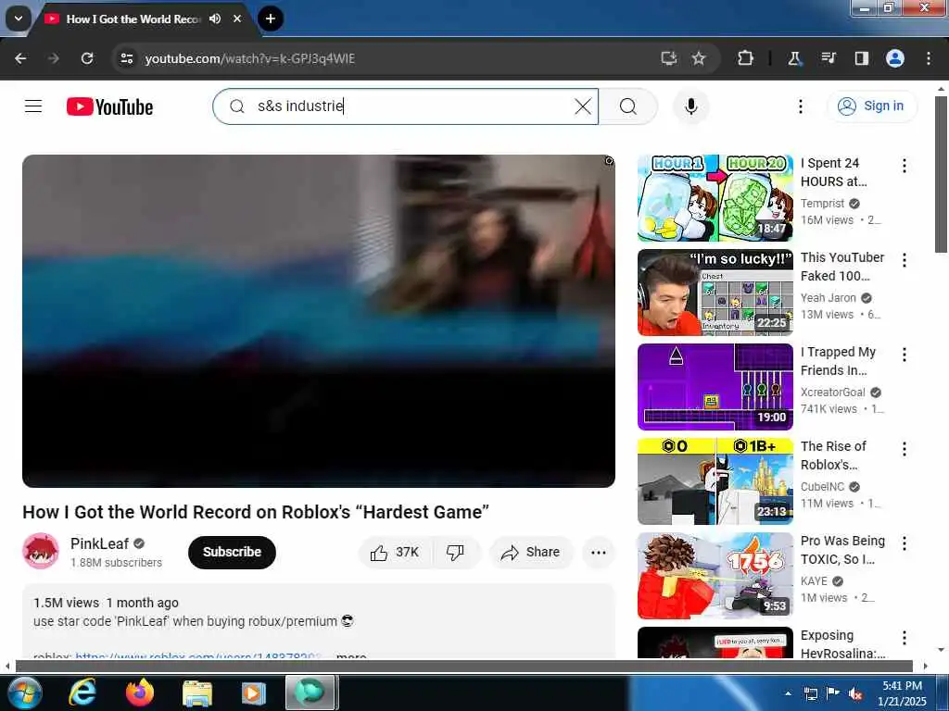Show hidden system tray icons arrow
Image resolution: width=949 pixels, height=711 pixels.
click(x=788, y=693)
